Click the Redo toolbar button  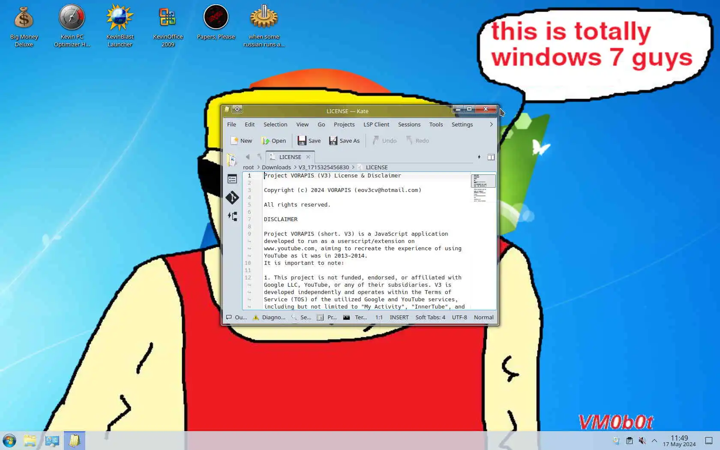[417, 141]
